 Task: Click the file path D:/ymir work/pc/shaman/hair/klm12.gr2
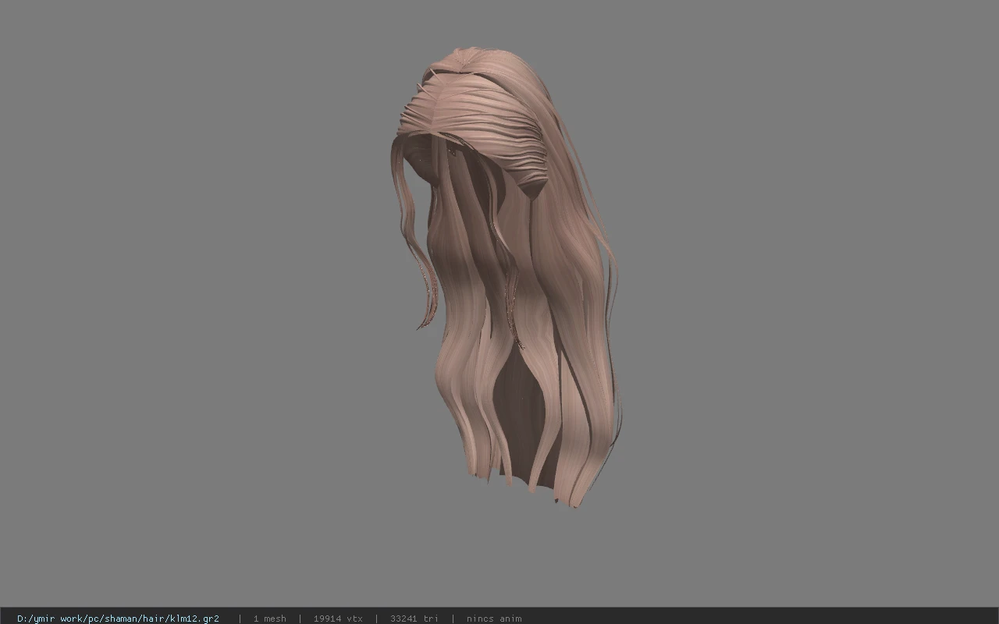coord(118,619)
